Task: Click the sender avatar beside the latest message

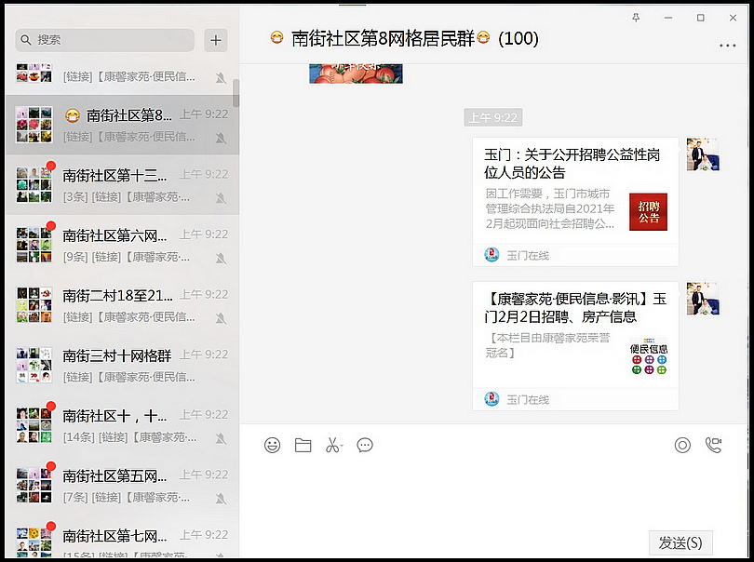Action: (704, 154)
